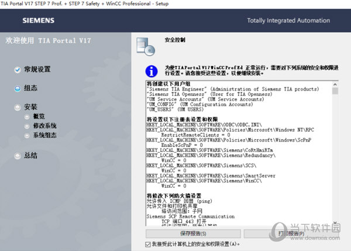Screen dimensions: 351x251
Task: Click the "UM Service Accounts" line
Action: pos(205,99)
